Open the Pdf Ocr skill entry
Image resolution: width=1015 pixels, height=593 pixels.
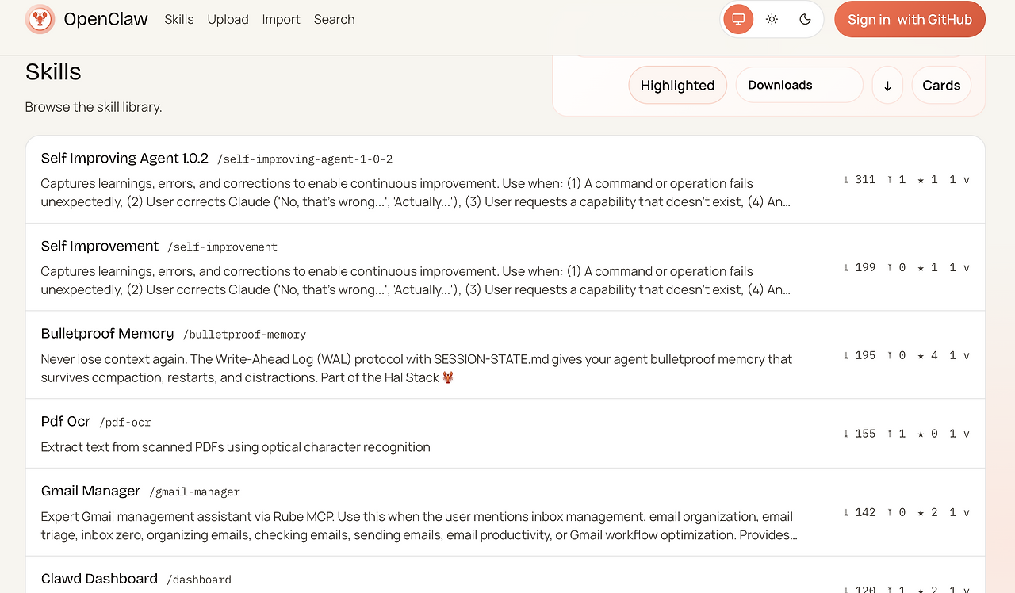click(x=66, y=421)
